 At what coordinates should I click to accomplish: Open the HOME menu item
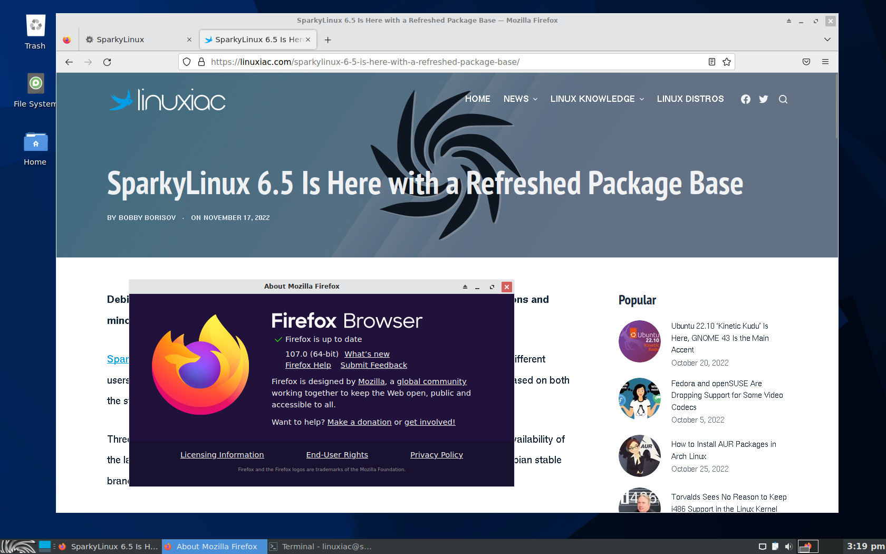[478, 99]
